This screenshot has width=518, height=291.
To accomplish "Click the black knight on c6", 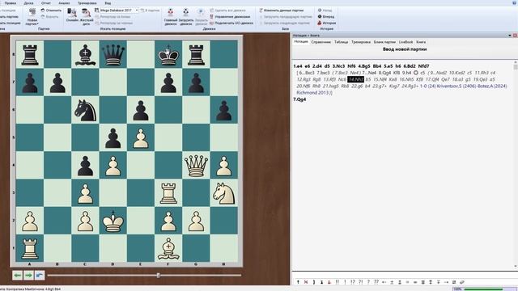I will point(85,110).
